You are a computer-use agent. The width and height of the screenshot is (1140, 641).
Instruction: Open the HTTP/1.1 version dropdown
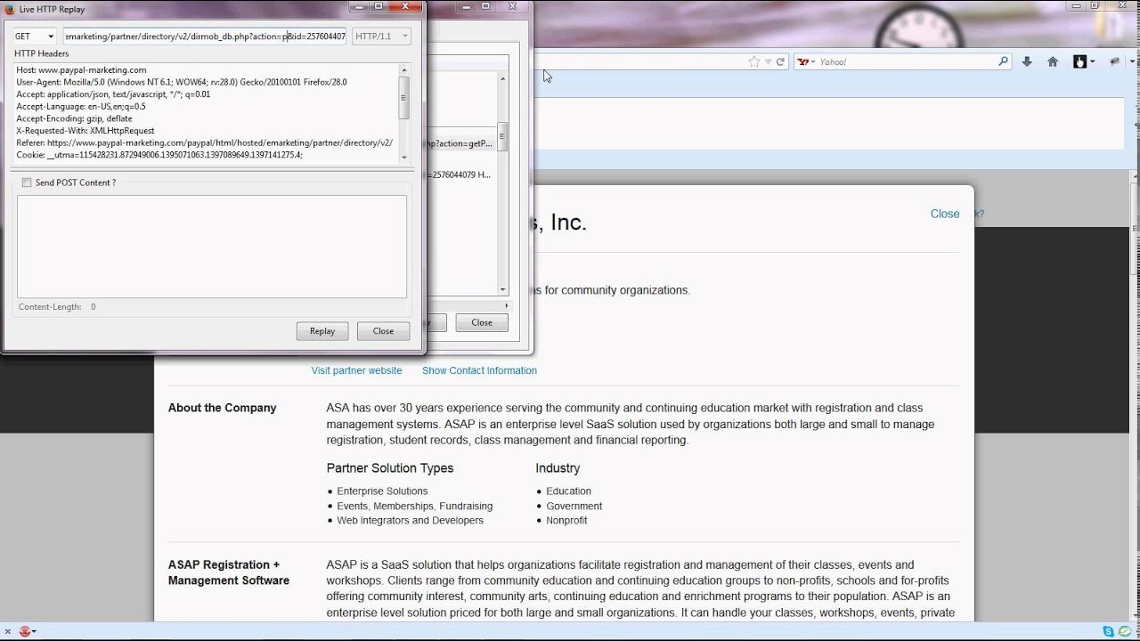coord(381,37)
